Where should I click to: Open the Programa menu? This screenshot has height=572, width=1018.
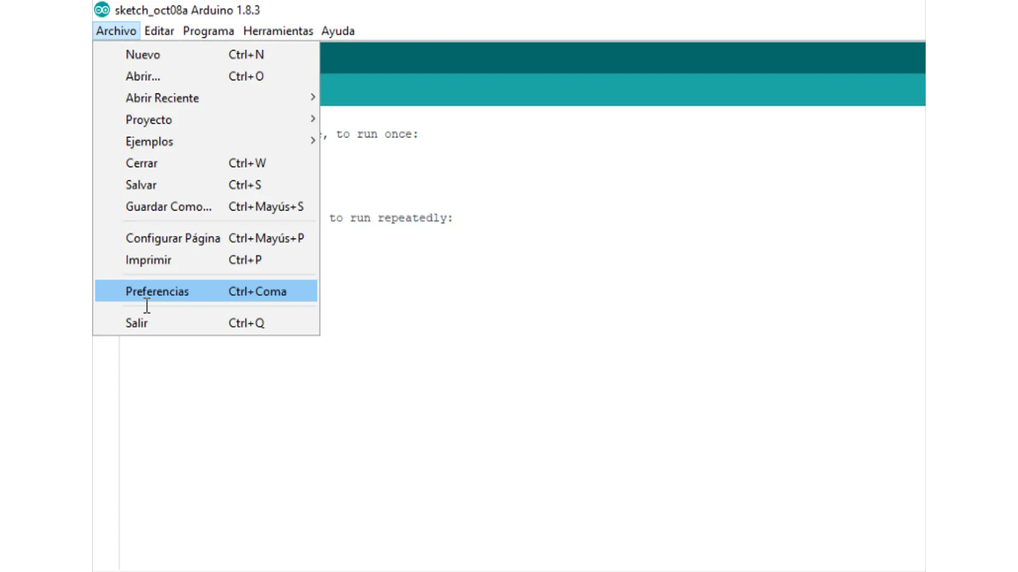pos(208,31)
